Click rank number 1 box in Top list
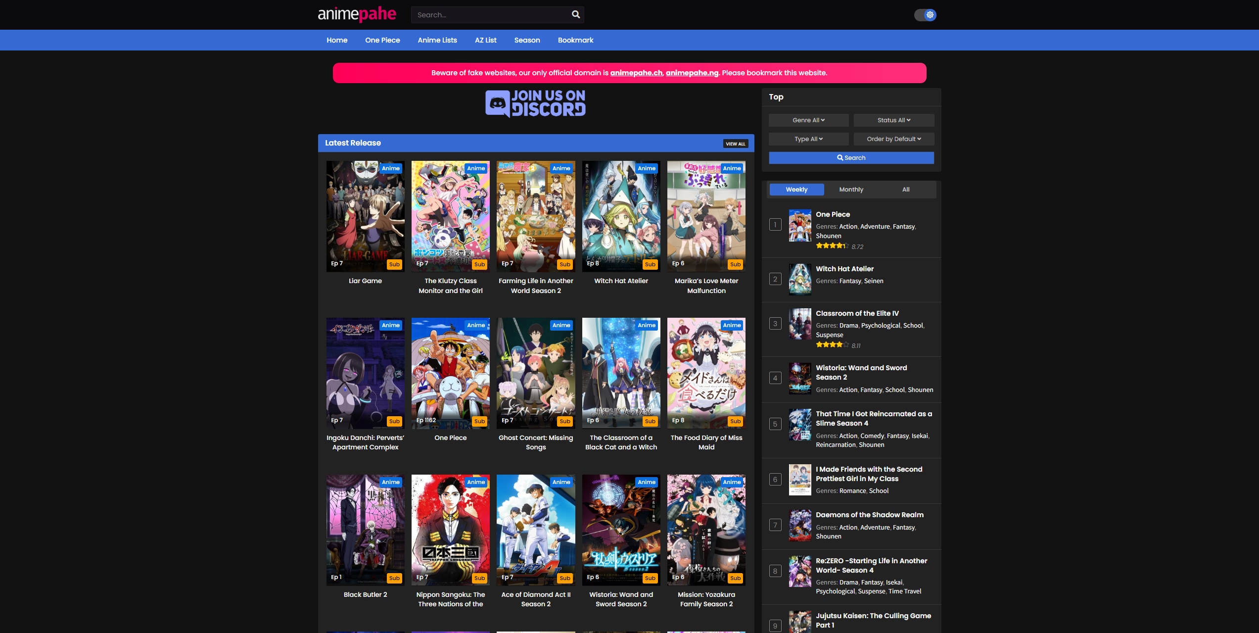Image resolution: width=1259 pixels, height=633 pixels. [775, 225]
